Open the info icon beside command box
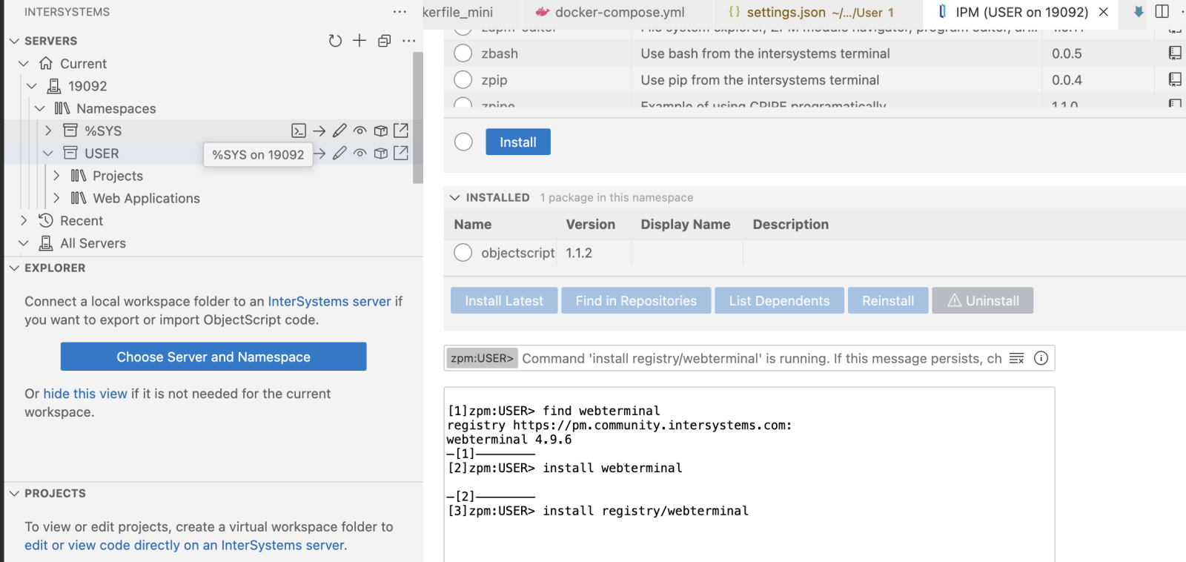 pyautogui.click(x=1041, y=359)
